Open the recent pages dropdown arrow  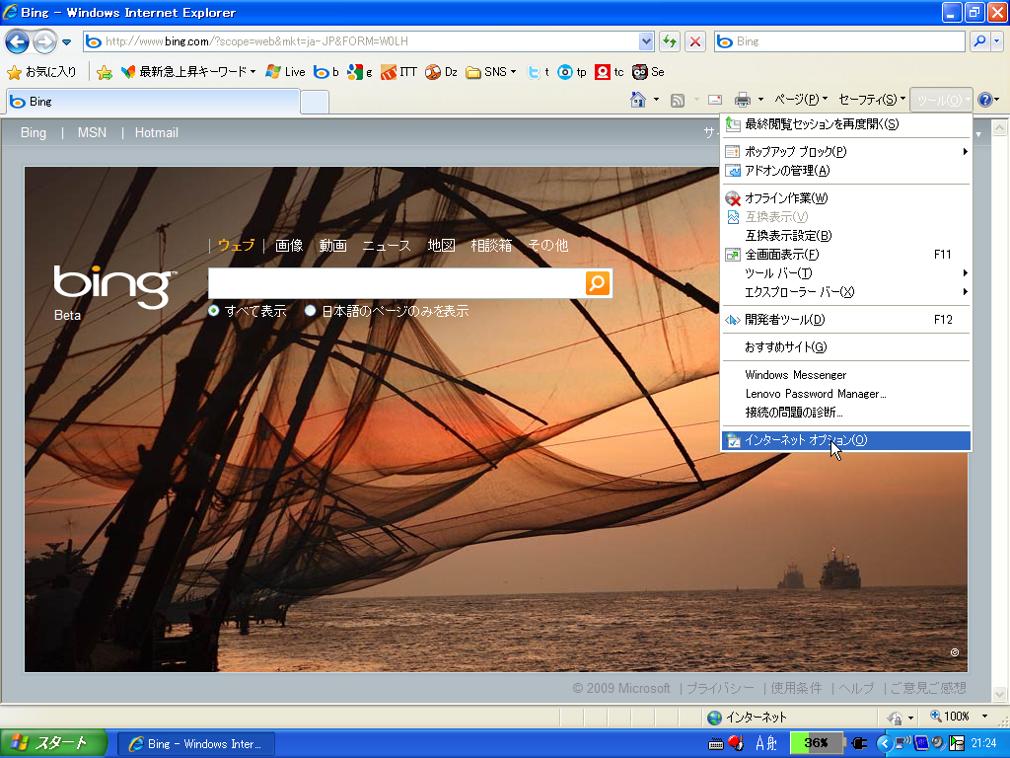tap(66, 42)
